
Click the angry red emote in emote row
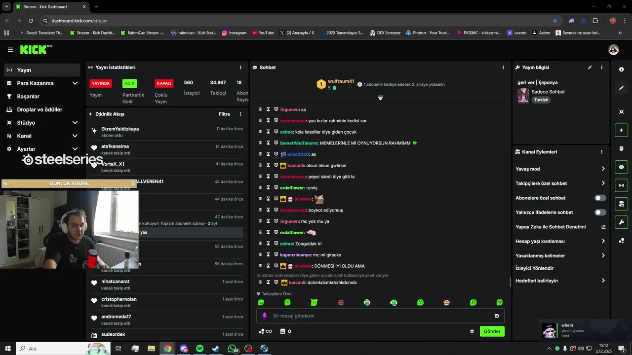coord(341,302)
